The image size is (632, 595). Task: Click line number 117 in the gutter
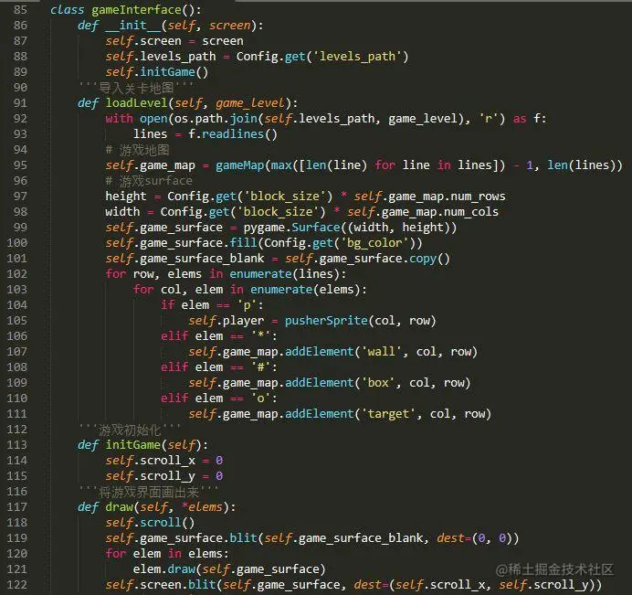click(17, 506)
